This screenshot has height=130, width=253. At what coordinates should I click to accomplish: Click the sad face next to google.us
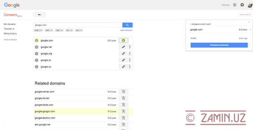coord(37,67)
